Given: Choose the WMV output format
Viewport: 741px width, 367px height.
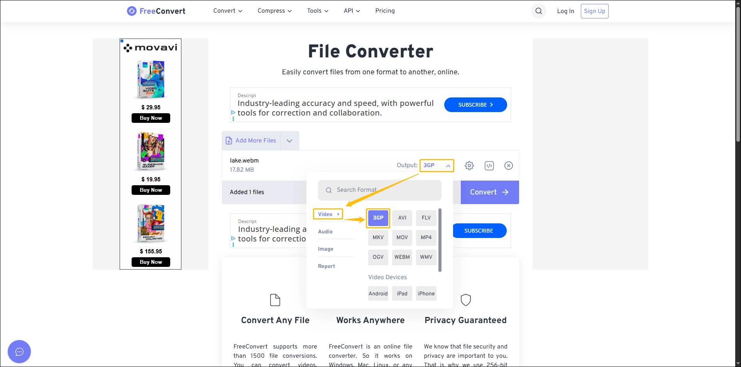Looking at the screenshot, I should pyautogui.click(x=426, y=257).
